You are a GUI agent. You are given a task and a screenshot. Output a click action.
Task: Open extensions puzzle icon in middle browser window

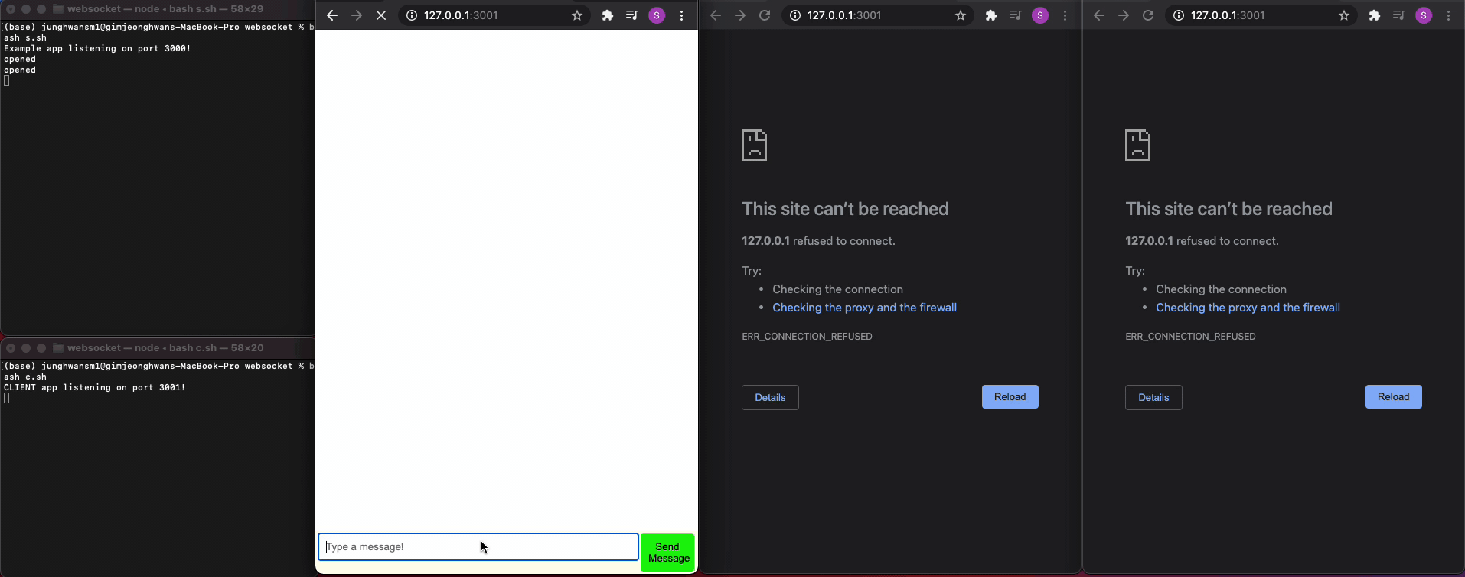(x=991, y=15)
